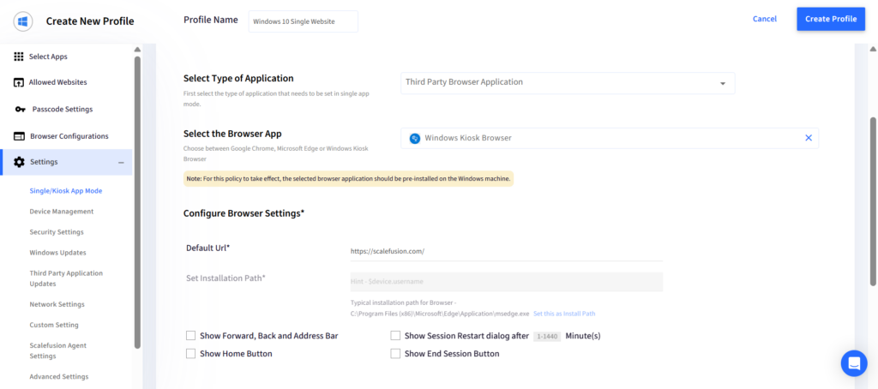Click the pre-installed browser note banner
878x389 pixels.
pos(348,179)
